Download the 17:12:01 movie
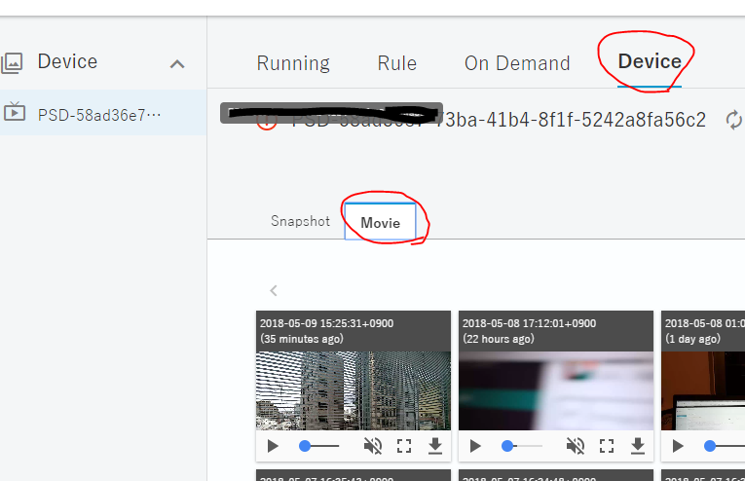 (x=638, y=446)
